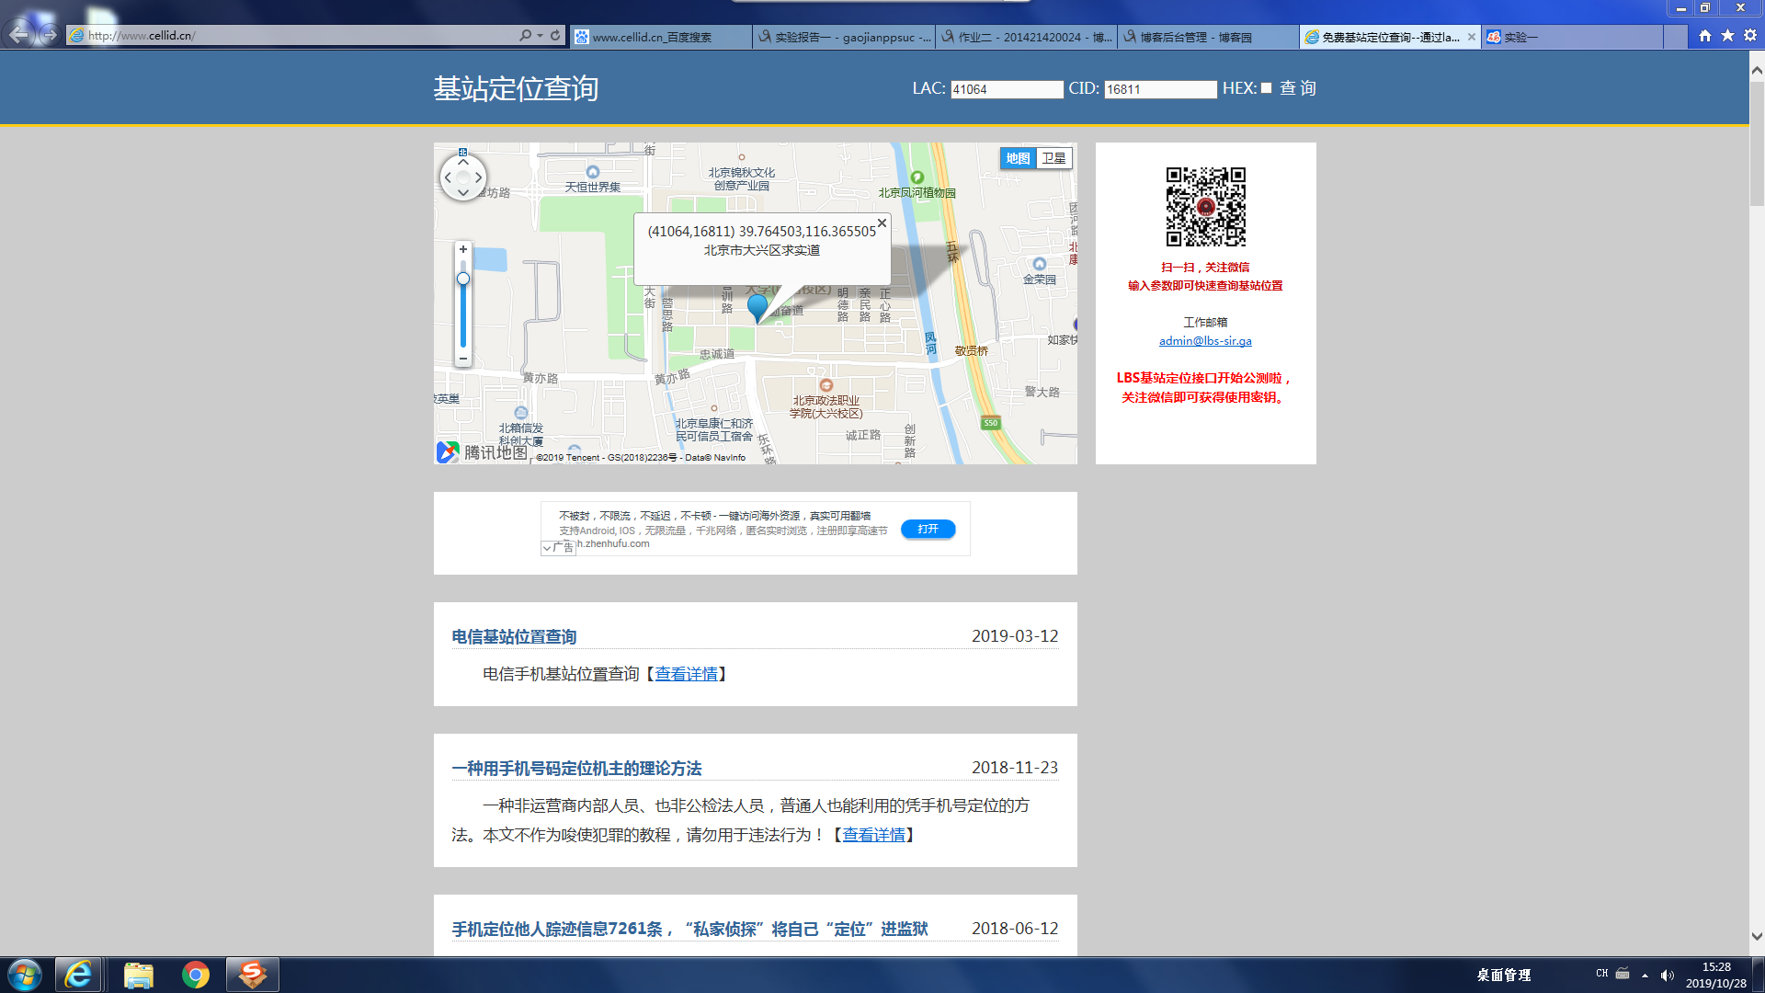Pan map right with compass arrow
This screenshot has width=1765, height=993.
pyautogui.click(x=479, y=177)
